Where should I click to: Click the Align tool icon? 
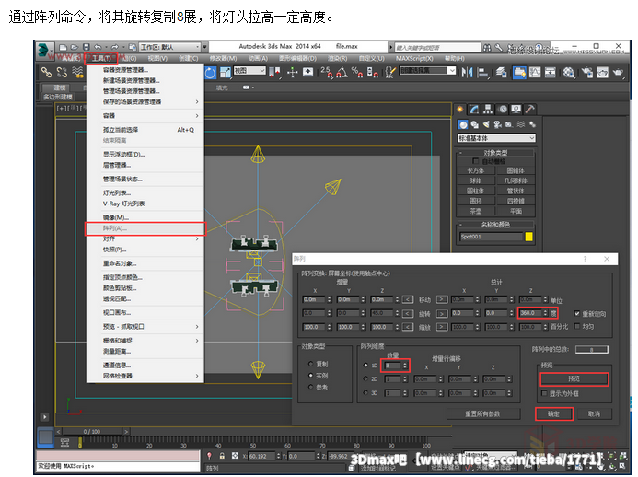click(x=482, y=73)
